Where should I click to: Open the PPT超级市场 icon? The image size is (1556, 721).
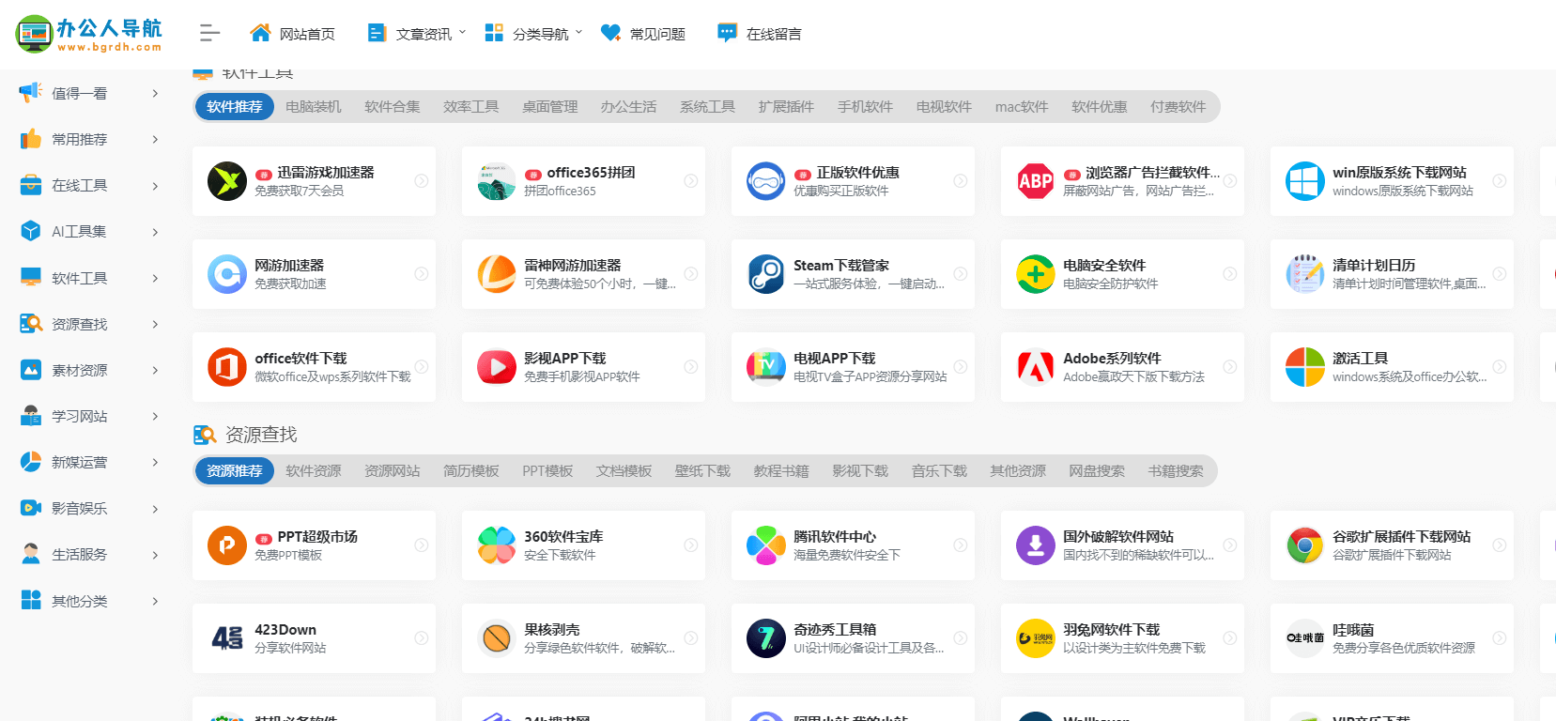coord(227,545)
